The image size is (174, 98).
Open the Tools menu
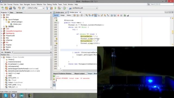[65, 4]
